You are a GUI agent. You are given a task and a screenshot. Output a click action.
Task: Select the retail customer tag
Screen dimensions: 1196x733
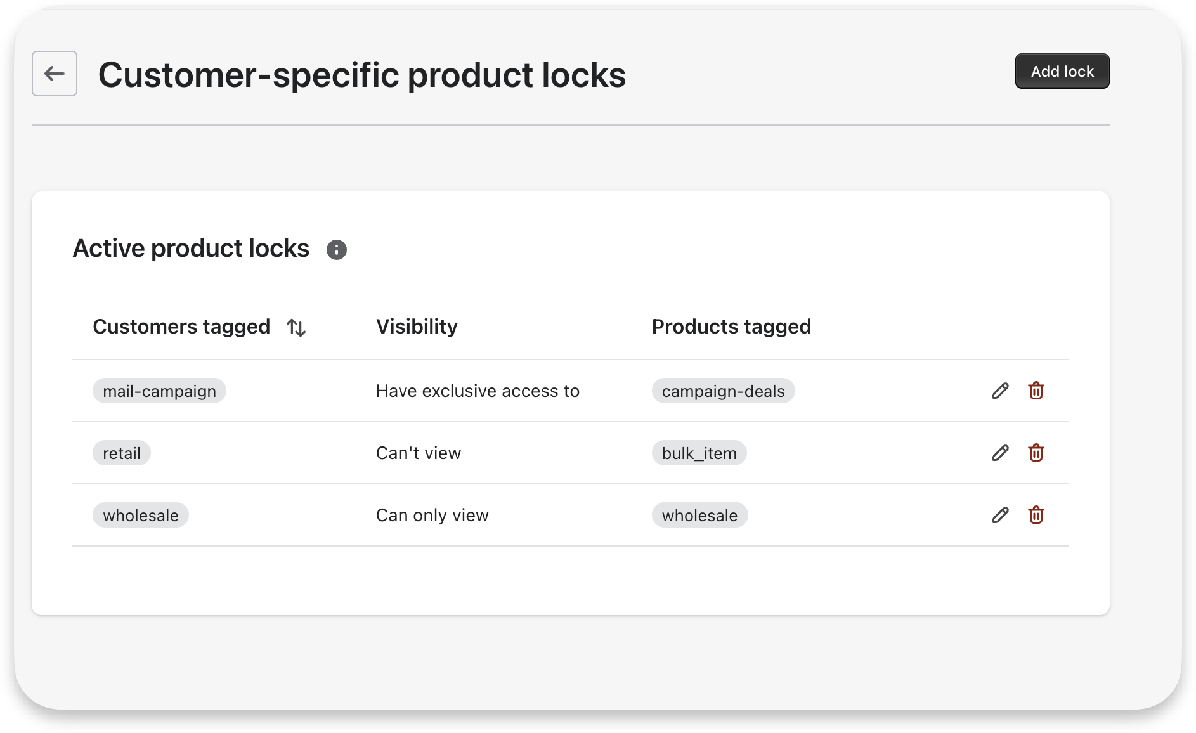coord(122,453)
